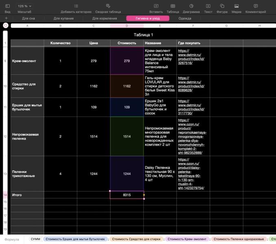Open the ozon nepromokaemaya pelenka link
This screenshot has height=244, width=276.
click(192, 136)
